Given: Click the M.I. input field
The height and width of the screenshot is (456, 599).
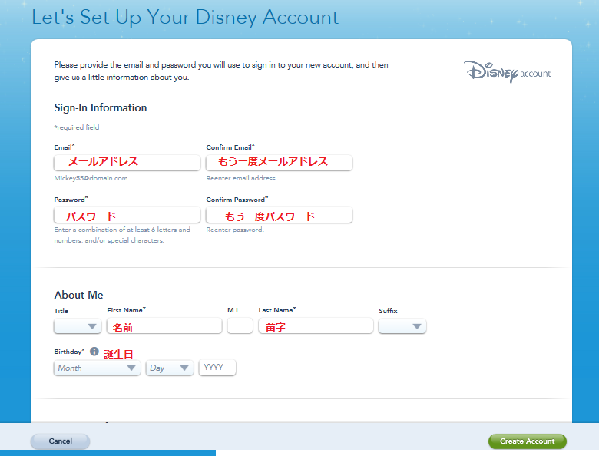Looking at the screenshot, I should pos(240,325).
